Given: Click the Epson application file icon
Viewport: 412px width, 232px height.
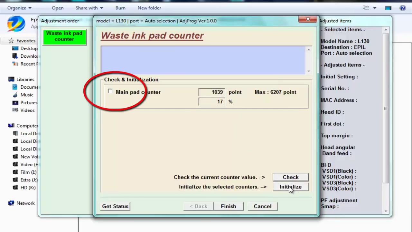Looking at the screenshot, I should (x=16, y=24).
